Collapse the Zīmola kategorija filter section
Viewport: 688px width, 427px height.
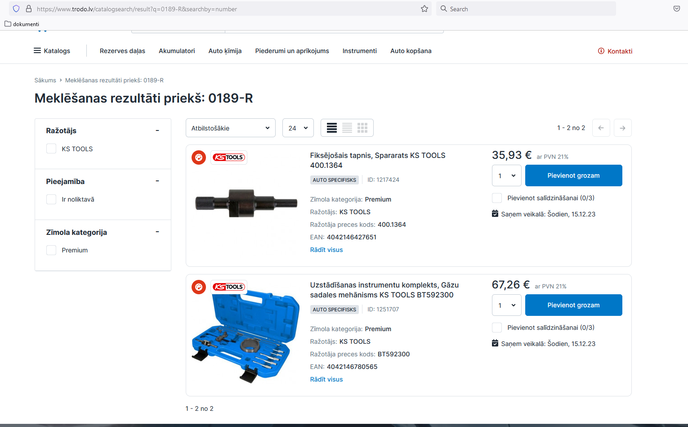click(x=157, y=232)
